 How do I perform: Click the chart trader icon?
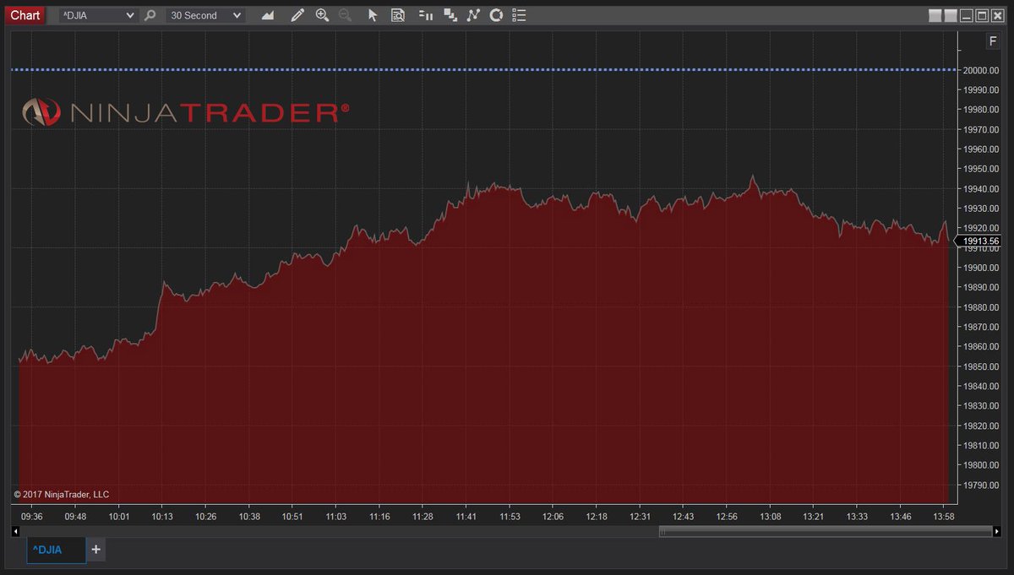[x=426, y=15]
